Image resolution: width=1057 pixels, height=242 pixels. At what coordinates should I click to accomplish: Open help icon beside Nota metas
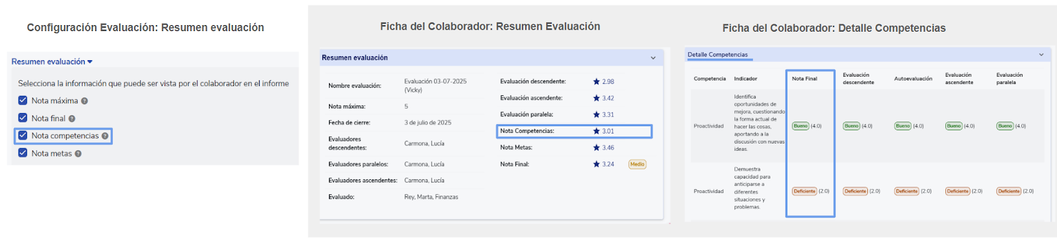pyautogui.click(x=78, y=154)
